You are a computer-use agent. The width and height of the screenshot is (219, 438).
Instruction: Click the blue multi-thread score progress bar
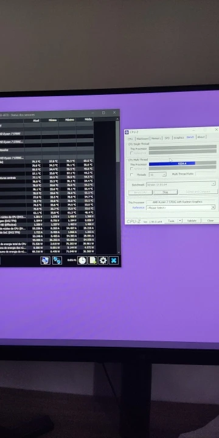172,164
